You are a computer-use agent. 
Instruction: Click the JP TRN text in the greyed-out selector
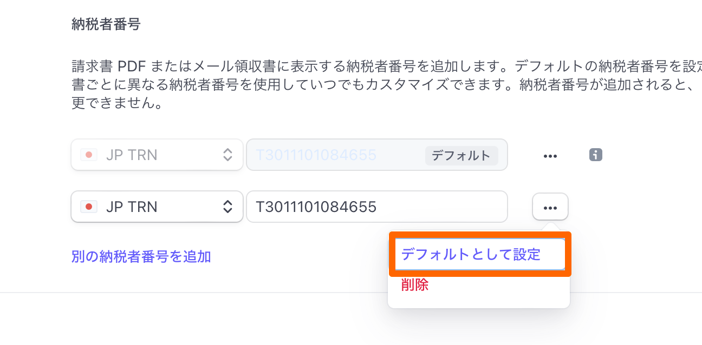(132, 155)
